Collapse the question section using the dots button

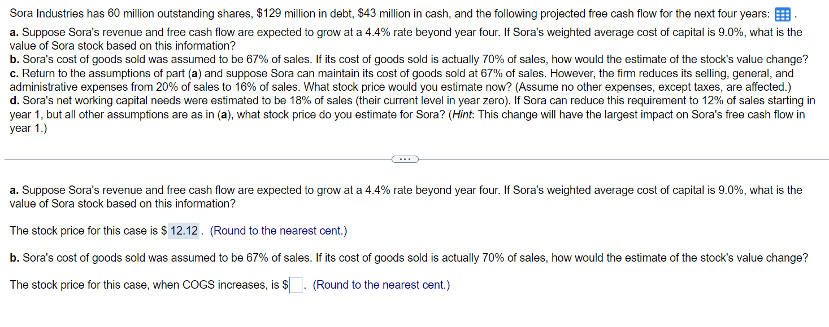coord(405,159)
